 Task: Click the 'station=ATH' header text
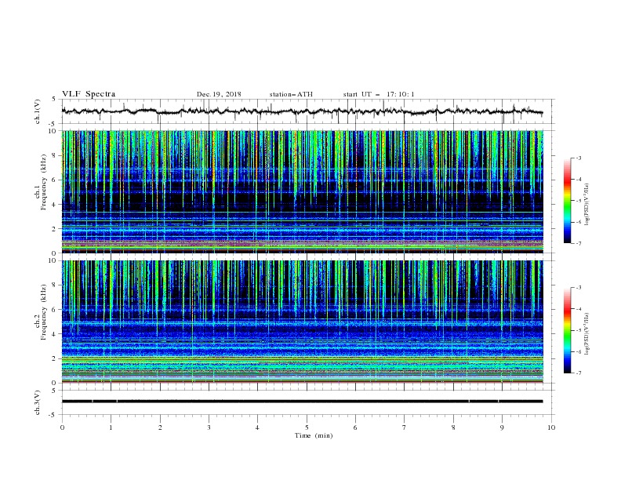(x=291, y=94)
